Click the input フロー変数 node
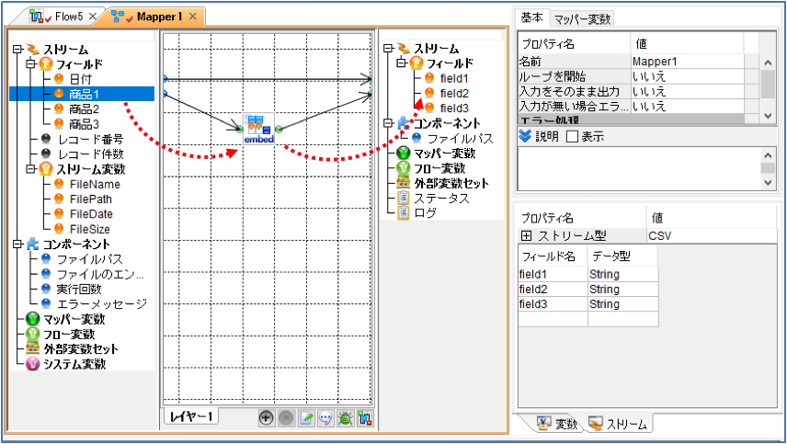The width and height of the screenshot is (787, 444). click(69, 334)
